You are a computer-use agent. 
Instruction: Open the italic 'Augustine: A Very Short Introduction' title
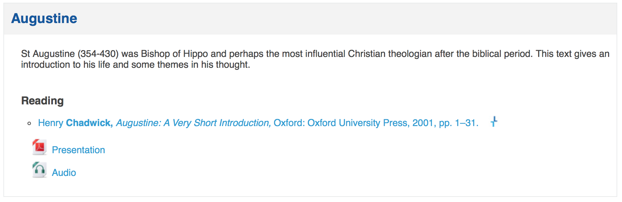pos(194,123)
